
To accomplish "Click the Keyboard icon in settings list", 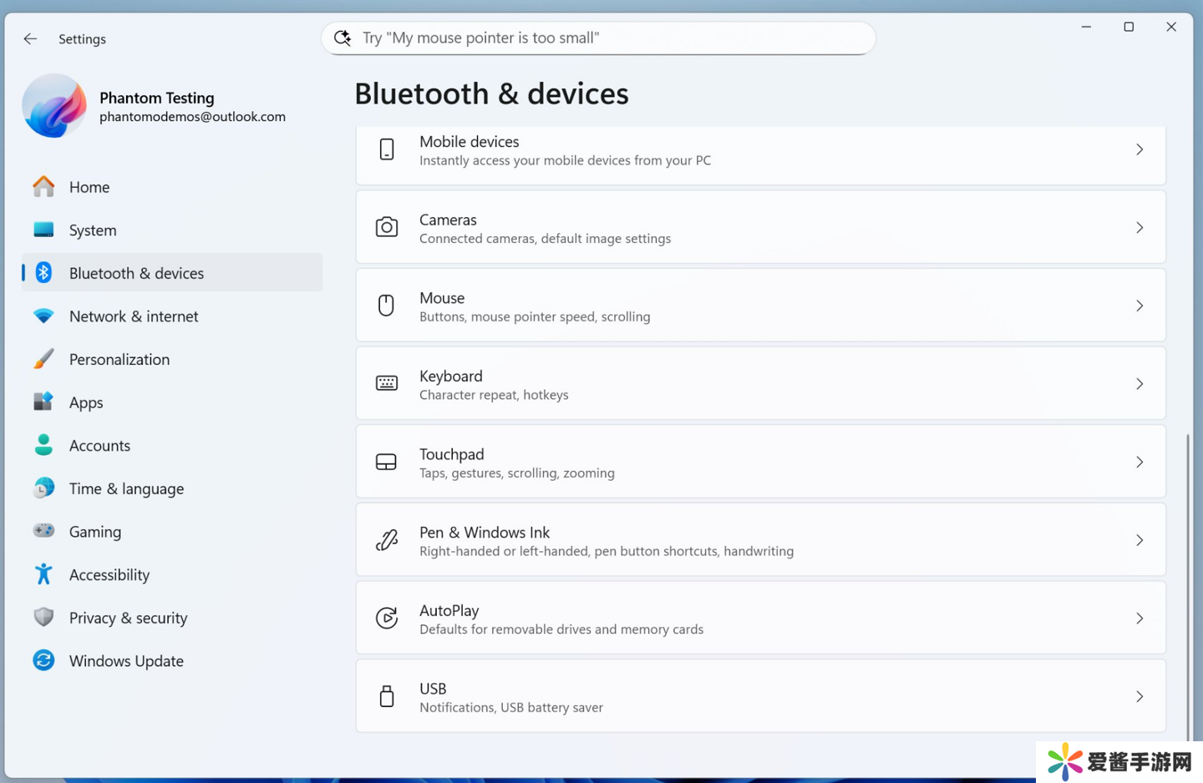I will pos(386,384).
